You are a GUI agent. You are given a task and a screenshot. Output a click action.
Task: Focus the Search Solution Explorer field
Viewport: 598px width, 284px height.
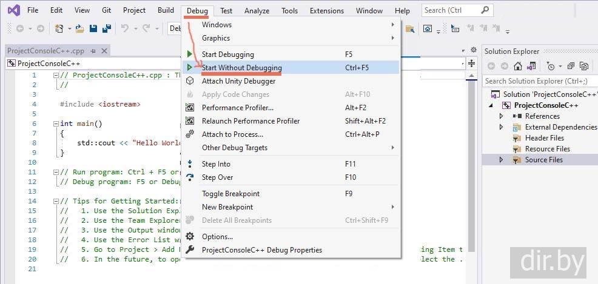540,81
